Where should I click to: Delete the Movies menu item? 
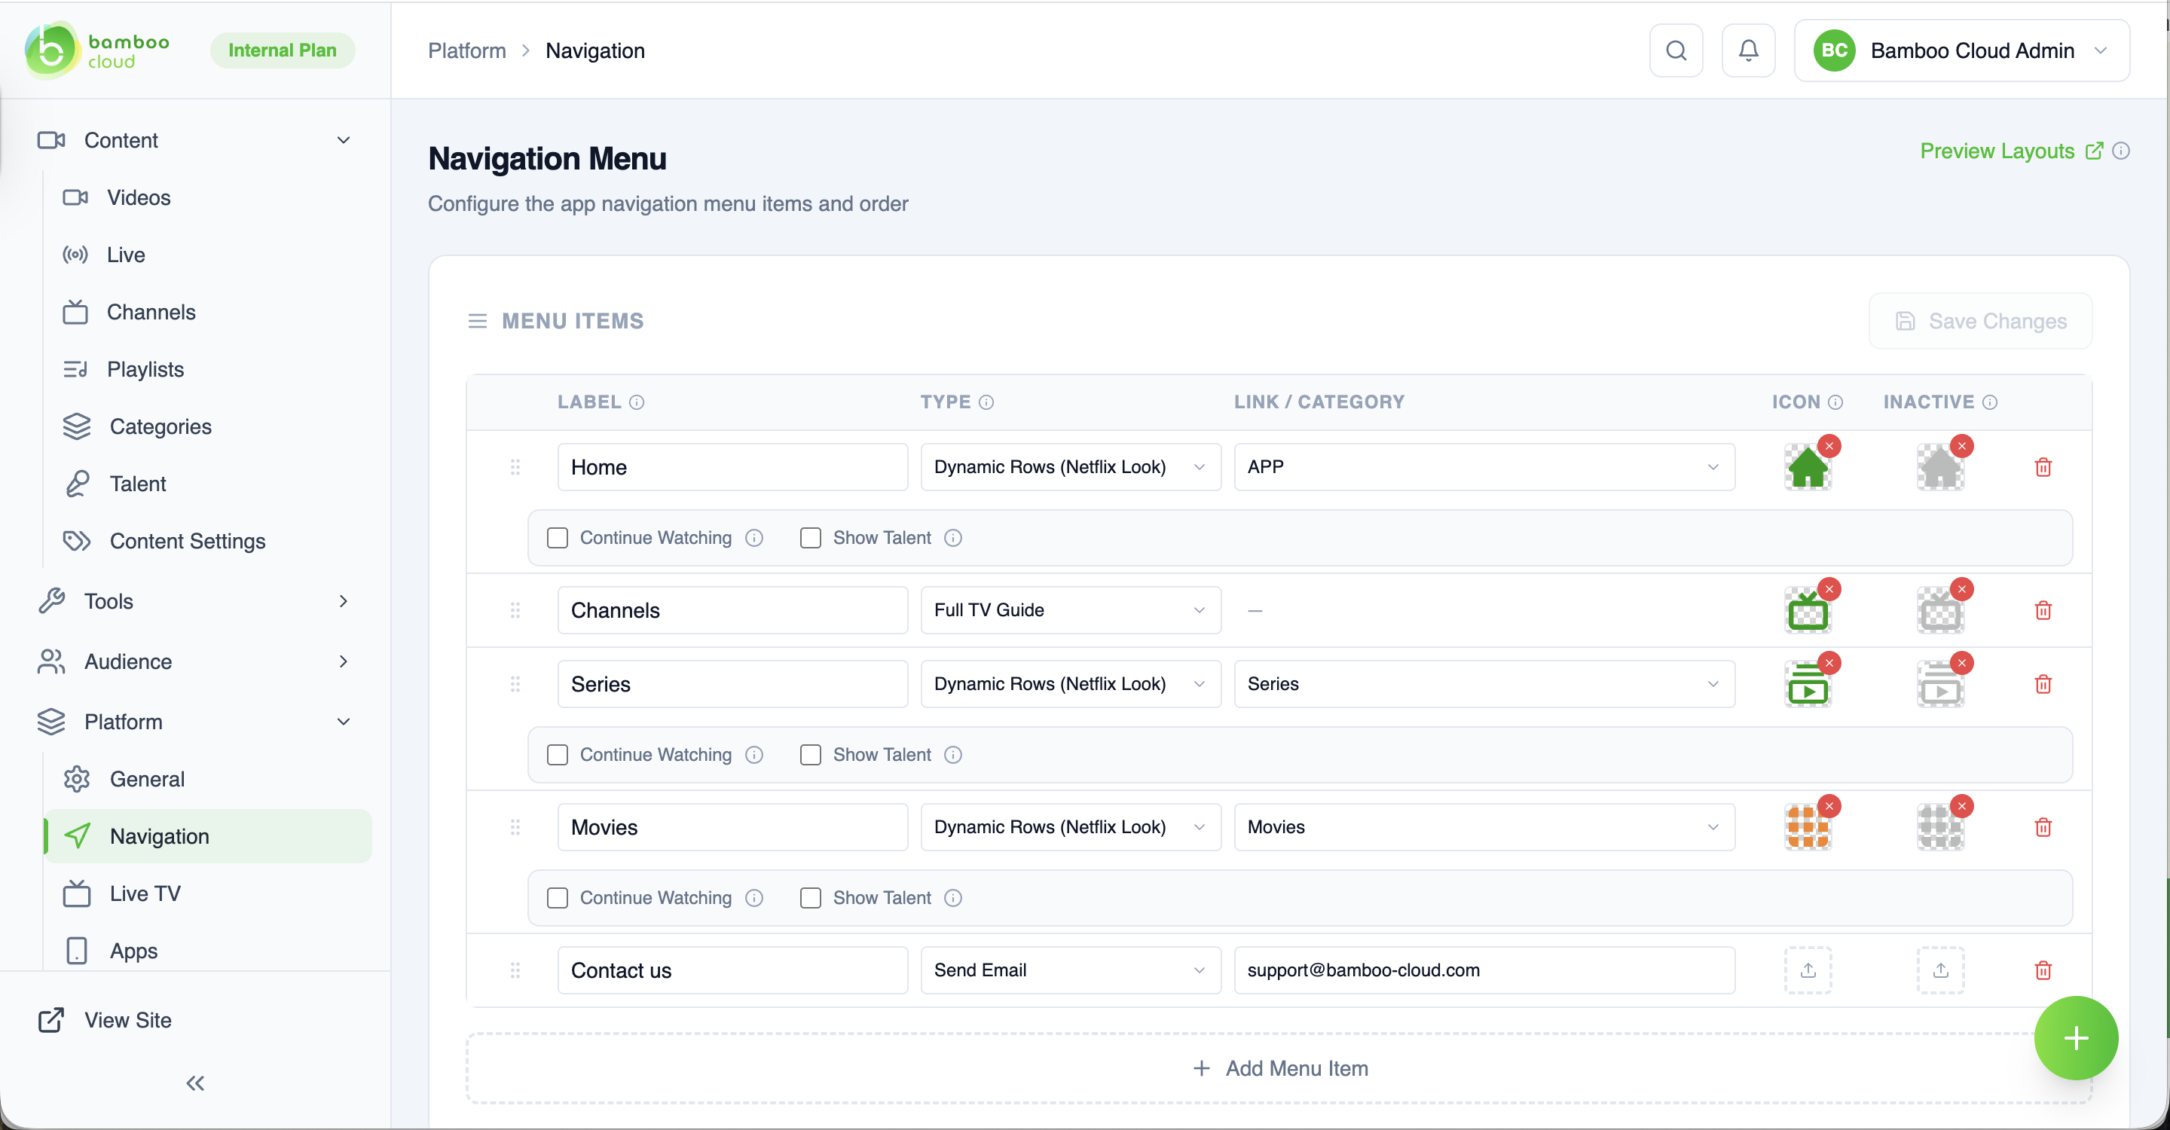pos(2043,828)
